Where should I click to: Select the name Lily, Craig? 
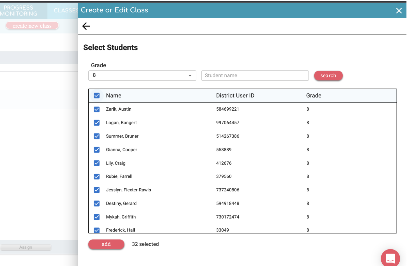(116, 163)
